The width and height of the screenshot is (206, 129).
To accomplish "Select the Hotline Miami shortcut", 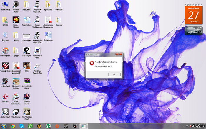I will (27, 99).
